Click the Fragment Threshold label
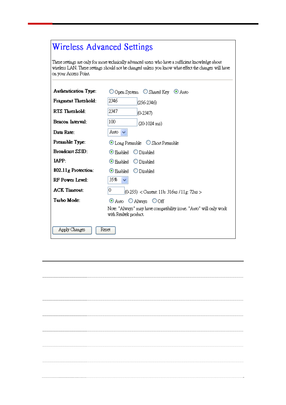The height and width of the screenshot is (405, 286). (x=75, y=101)
